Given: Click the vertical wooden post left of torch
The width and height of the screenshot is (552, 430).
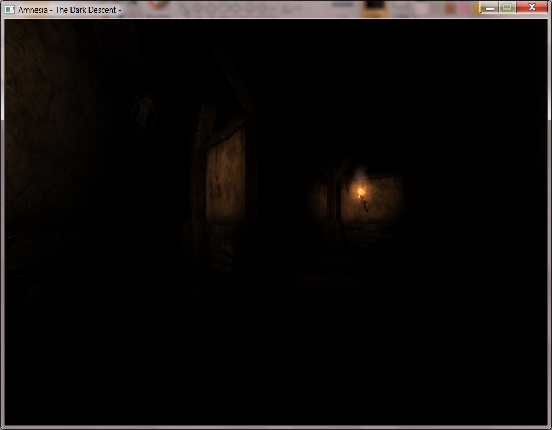Looking at the screenshot, I should (332, 206).
